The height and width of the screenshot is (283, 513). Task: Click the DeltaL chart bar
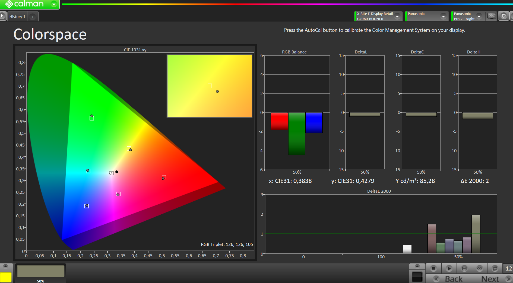(x=365, y=115)
